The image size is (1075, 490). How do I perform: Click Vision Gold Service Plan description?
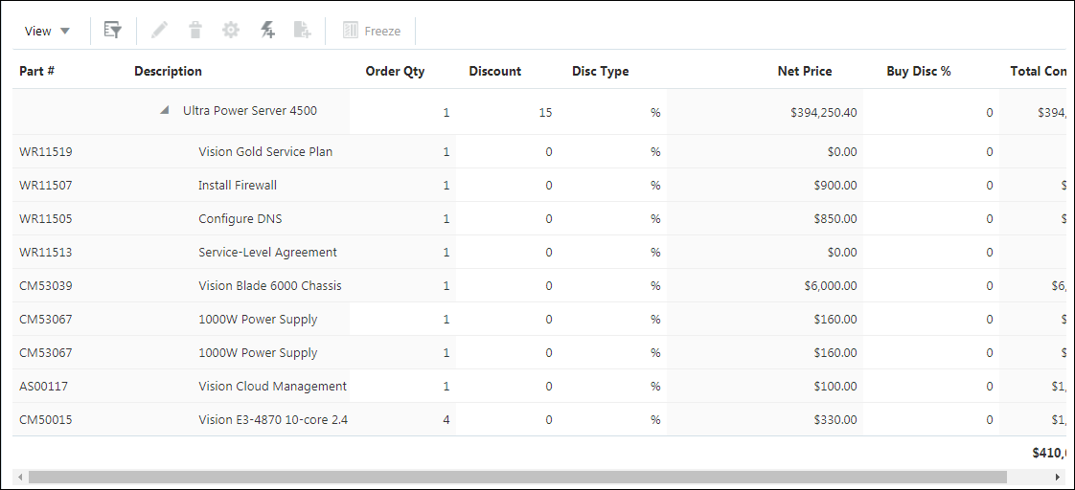[265, 152]
